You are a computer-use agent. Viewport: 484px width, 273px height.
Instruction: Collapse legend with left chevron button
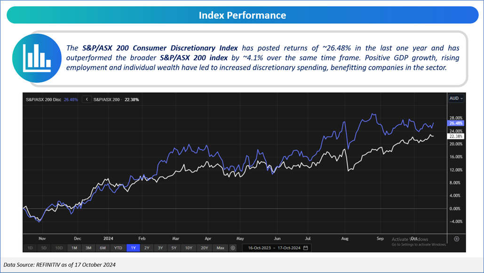87,99
